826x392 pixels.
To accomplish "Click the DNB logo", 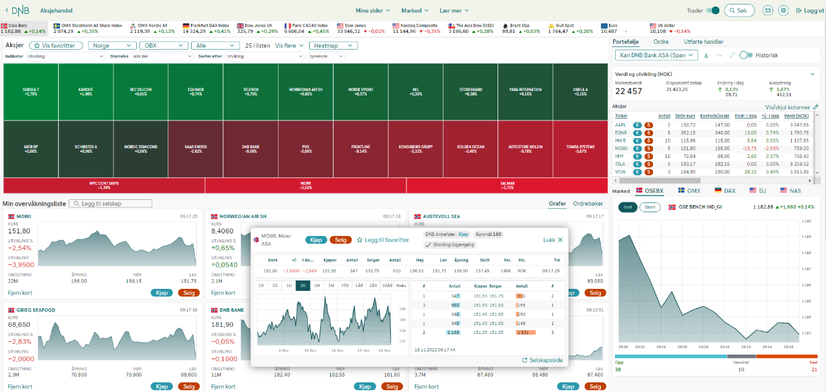I will click(20, 10).
